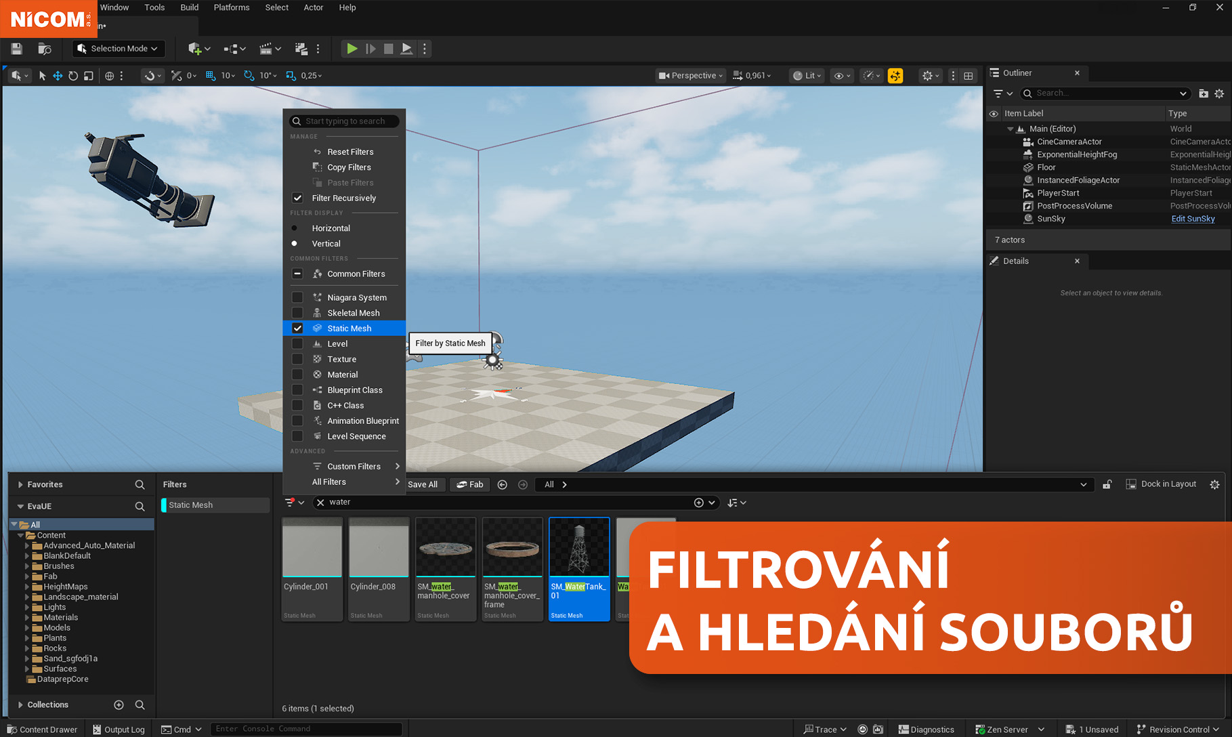Open the Selection Mode dropdown
Screen dimensions: 1232x737
118,49
